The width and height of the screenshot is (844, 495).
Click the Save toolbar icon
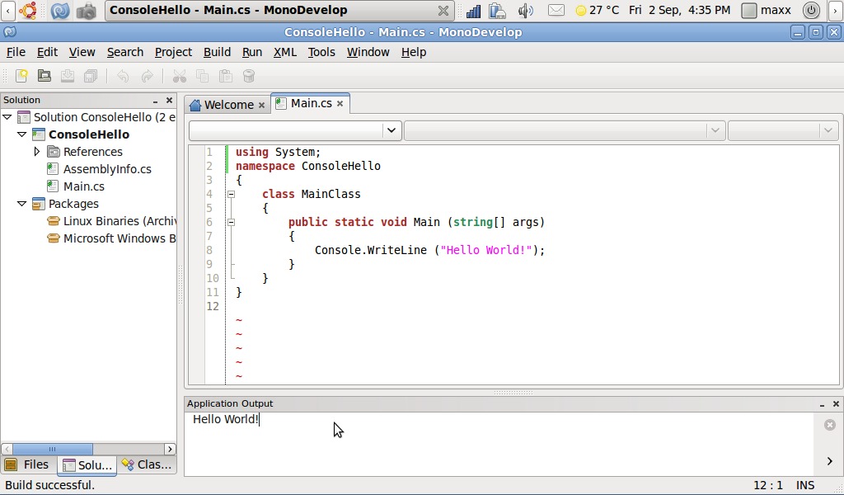tap(68, 76)
